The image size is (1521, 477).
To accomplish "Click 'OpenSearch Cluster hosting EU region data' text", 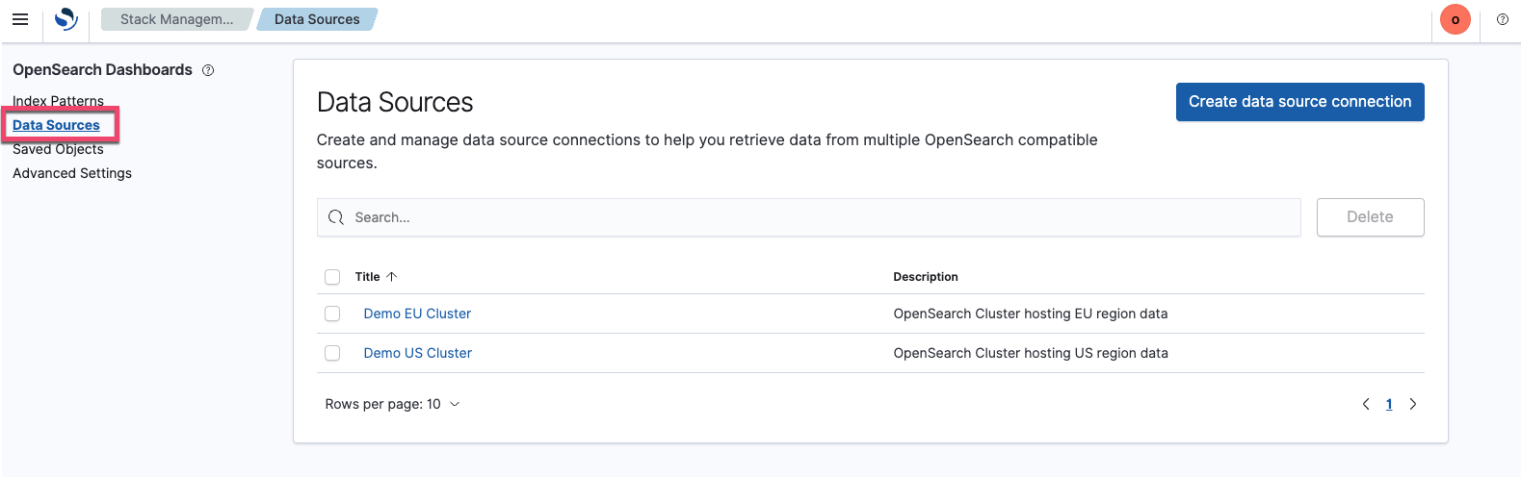I will pyautogui.click(x=1030, y=314).
